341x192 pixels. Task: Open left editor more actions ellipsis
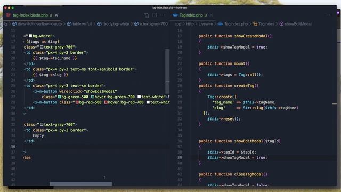tap(163, 15)
